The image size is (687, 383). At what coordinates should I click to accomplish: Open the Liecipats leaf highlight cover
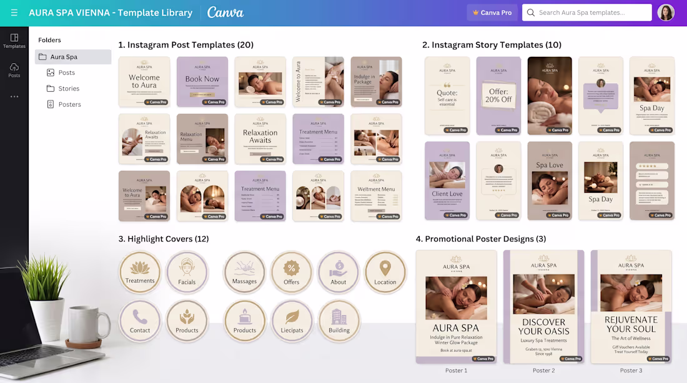[x=292, y=321]
